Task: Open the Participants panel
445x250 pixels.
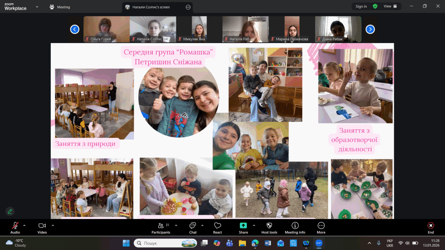Action: (x=161, y=228)
